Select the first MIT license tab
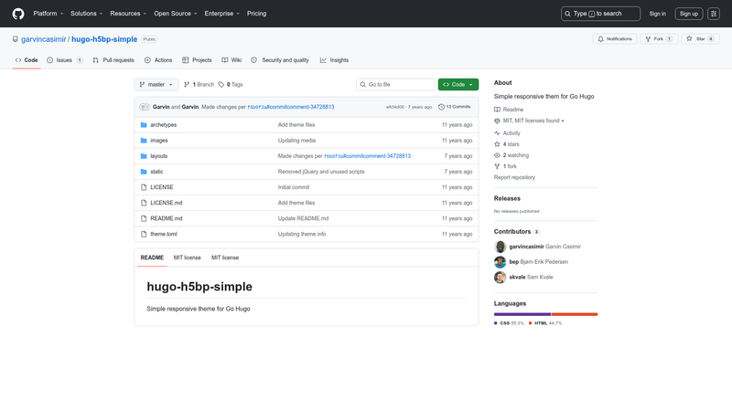 [x=188, y=258]
